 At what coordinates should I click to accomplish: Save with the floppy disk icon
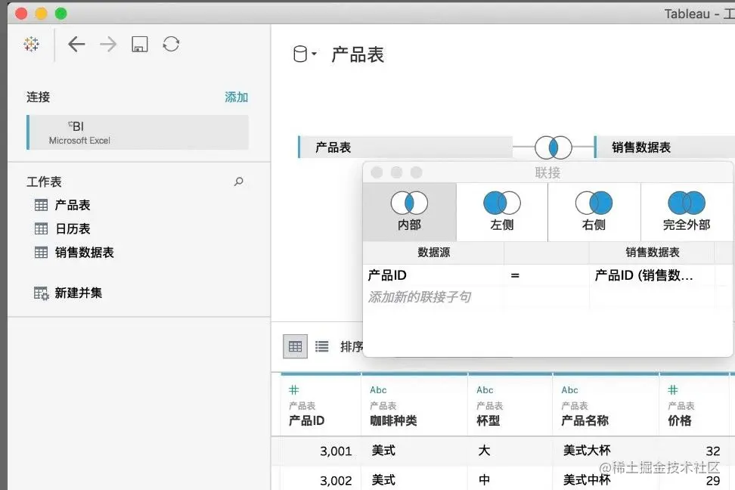click(x=140, y=44)
